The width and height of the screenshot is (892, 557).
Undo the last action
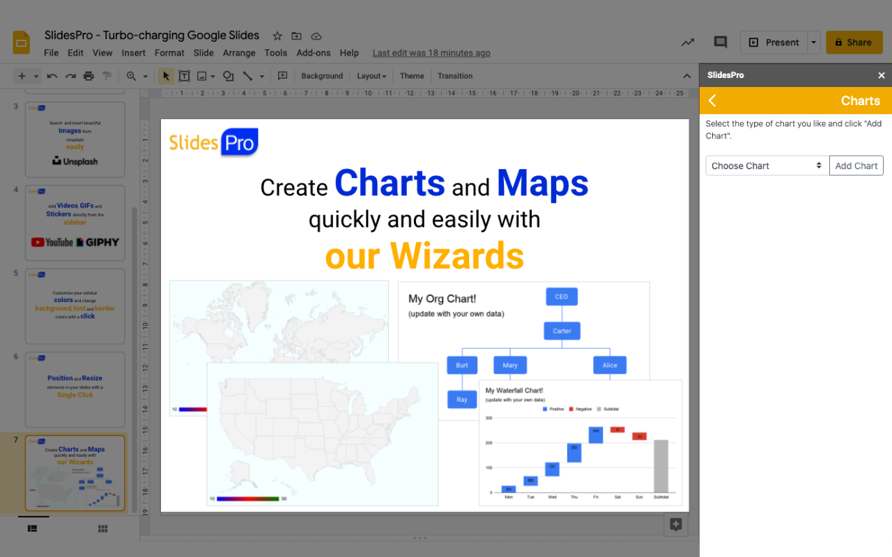52,76
